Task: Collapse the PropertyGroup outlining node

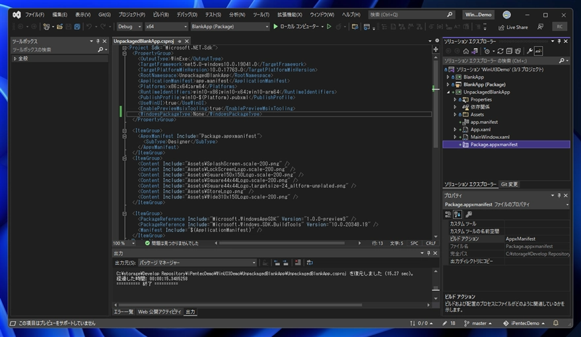Action: click(x=125, y=53)
